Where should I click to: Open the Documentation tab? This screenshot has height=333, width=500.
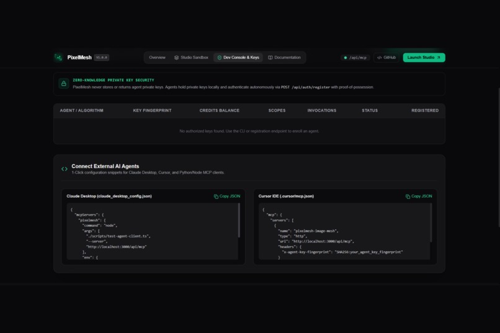(285, 57)
